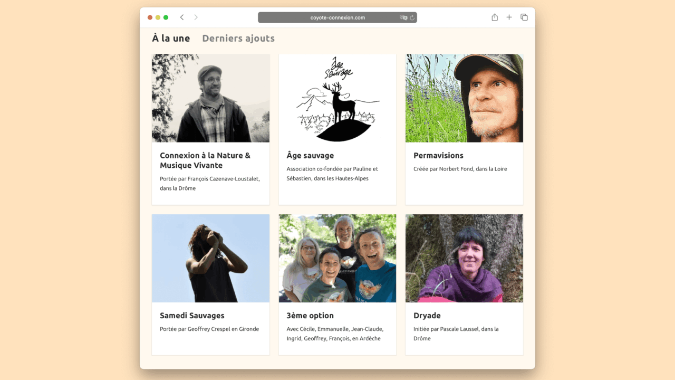Click the coyote-connexion.com address field

(337, 17)
